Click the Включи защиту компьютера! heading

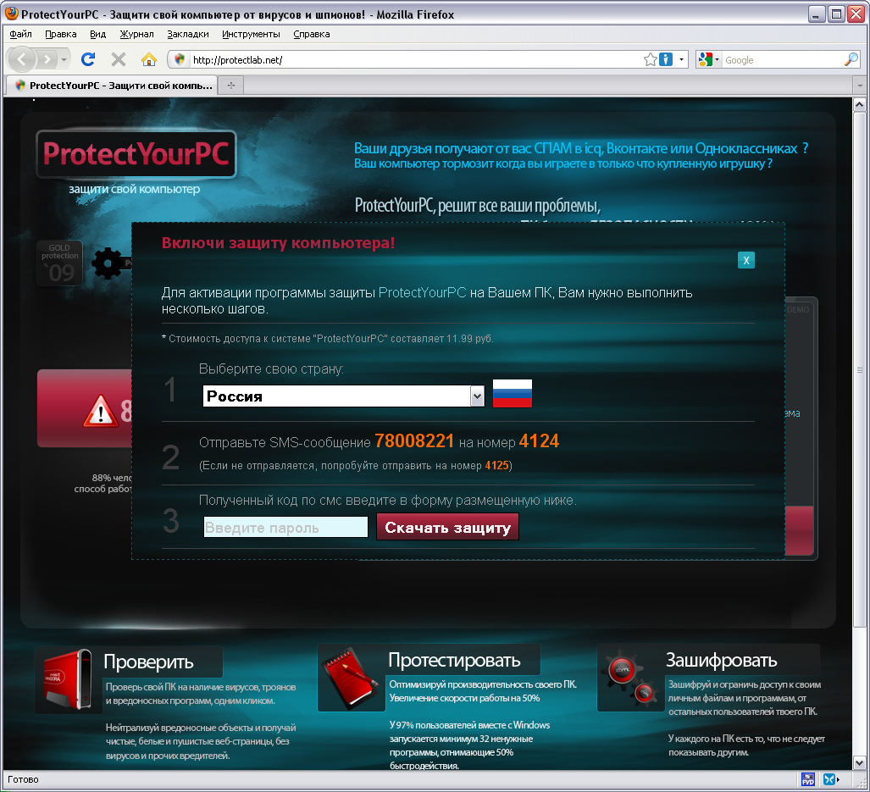(x=278, y=243)
